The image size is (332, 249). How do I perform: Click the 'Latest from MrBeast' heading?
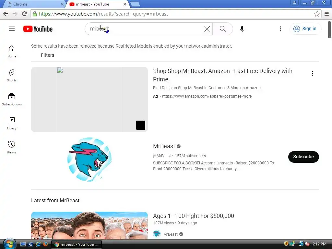coord(55,200)
